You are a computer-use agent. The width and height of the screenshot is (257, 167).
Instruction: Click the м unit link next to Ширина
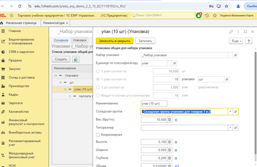pos(176,150)
